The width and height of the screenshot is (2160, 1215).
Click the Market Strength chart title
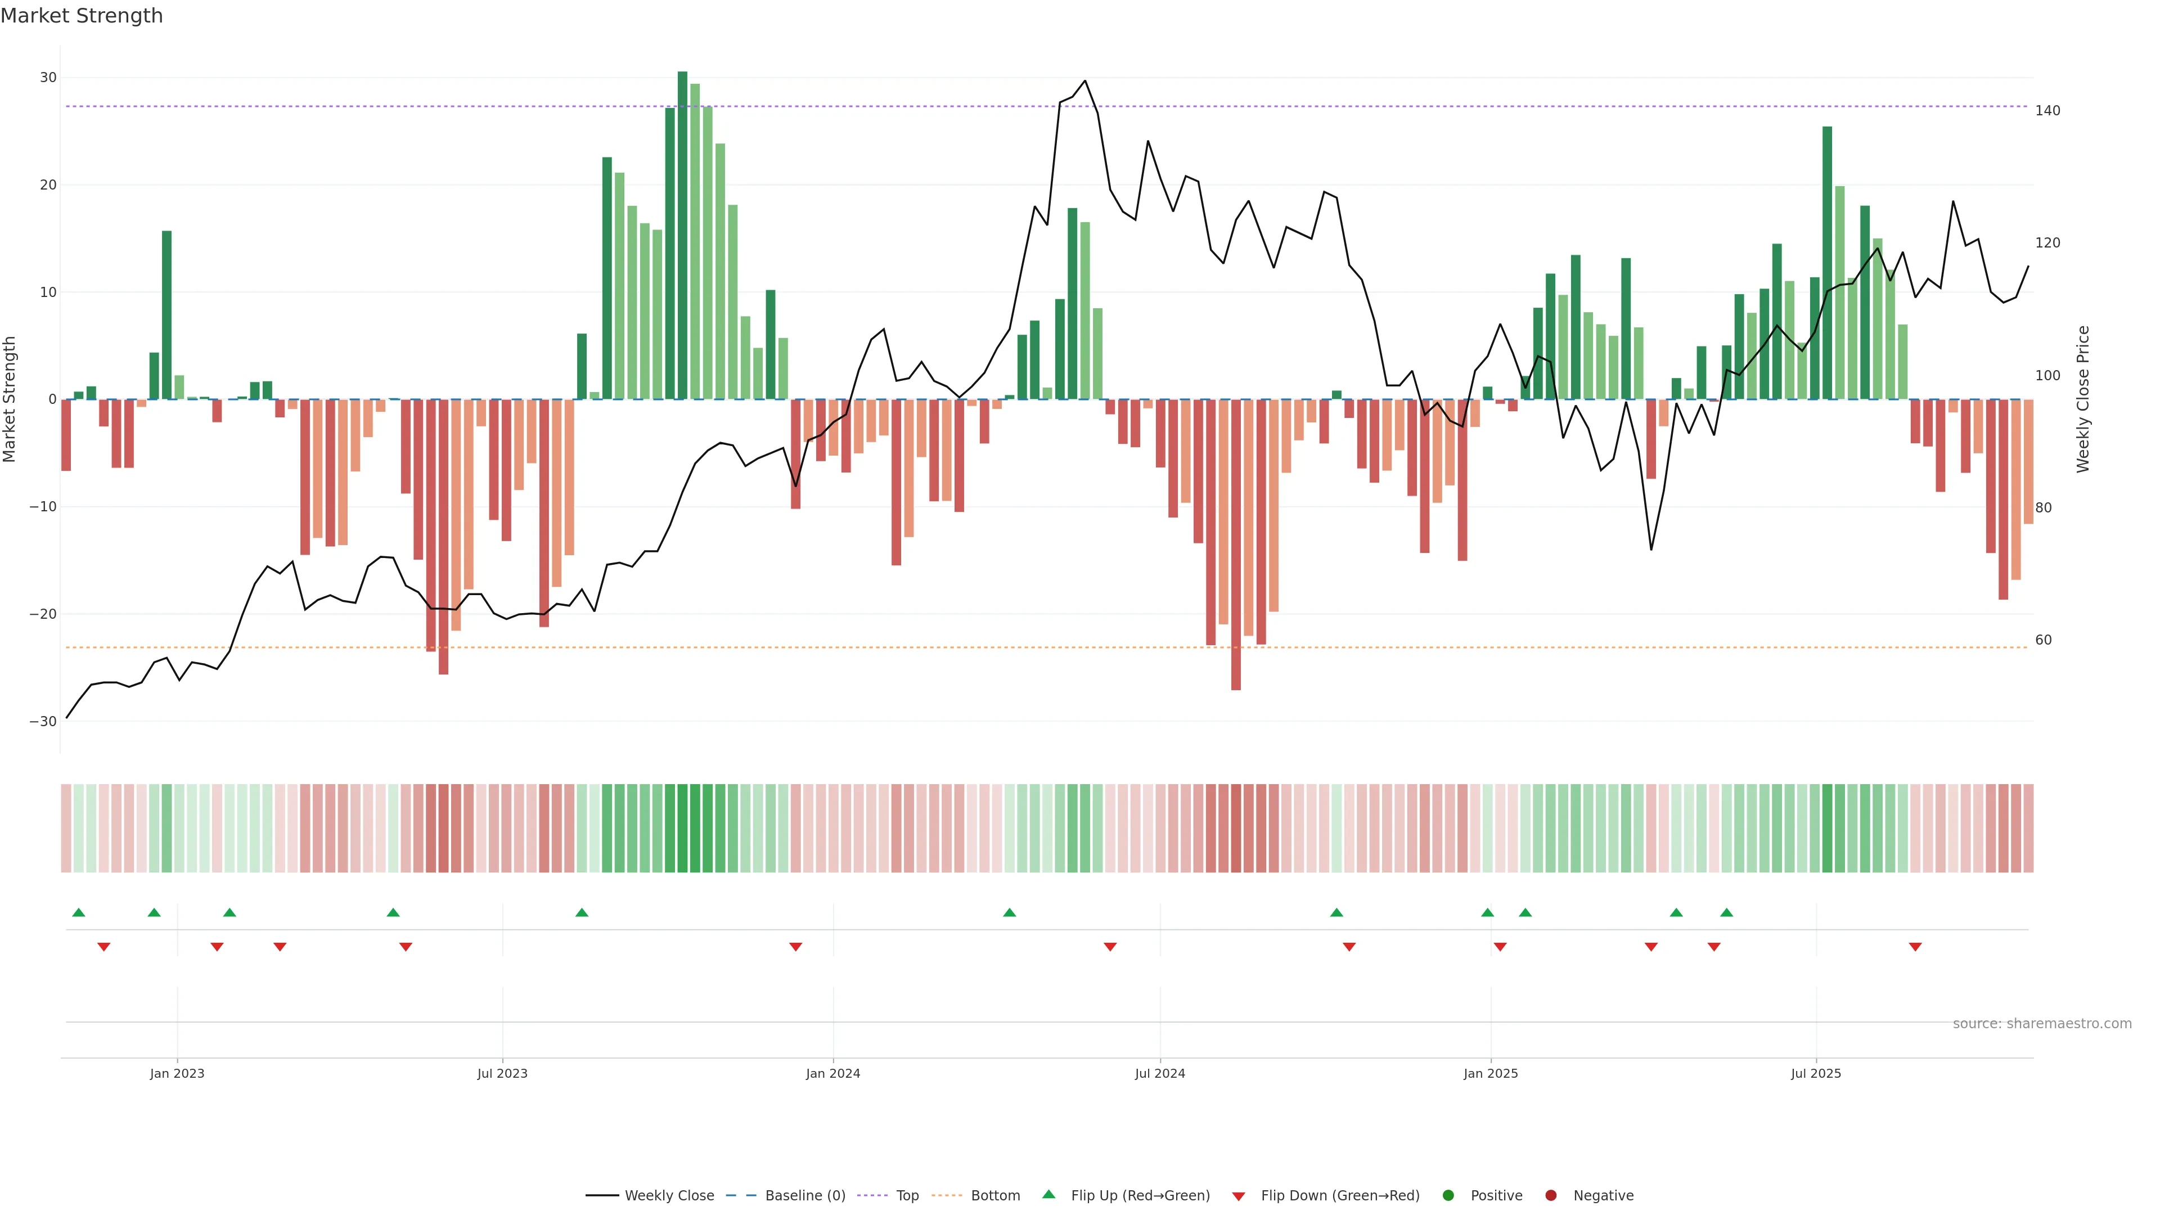(82, 16)
